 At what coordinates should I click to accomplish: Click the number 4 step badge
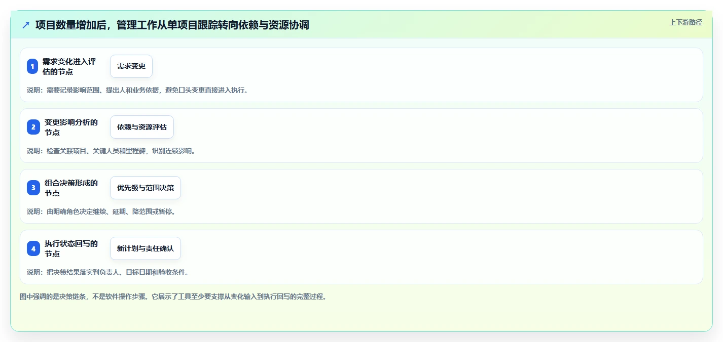coord(32,248)
